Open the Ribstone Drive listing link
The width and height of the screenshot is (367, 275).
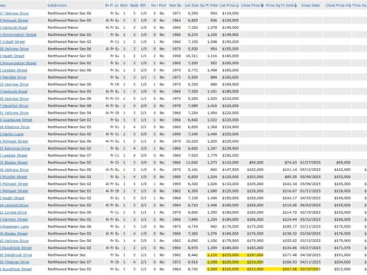(15, 128)
